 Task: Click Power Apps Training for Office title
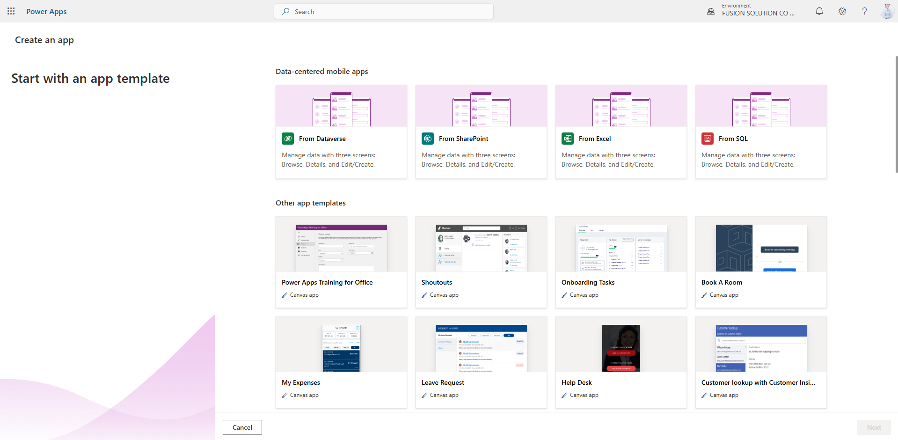(x=327, y=282)
